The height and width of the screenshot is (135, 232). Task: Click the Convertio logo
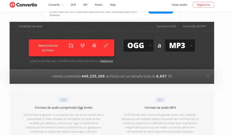tap(23, 5)
